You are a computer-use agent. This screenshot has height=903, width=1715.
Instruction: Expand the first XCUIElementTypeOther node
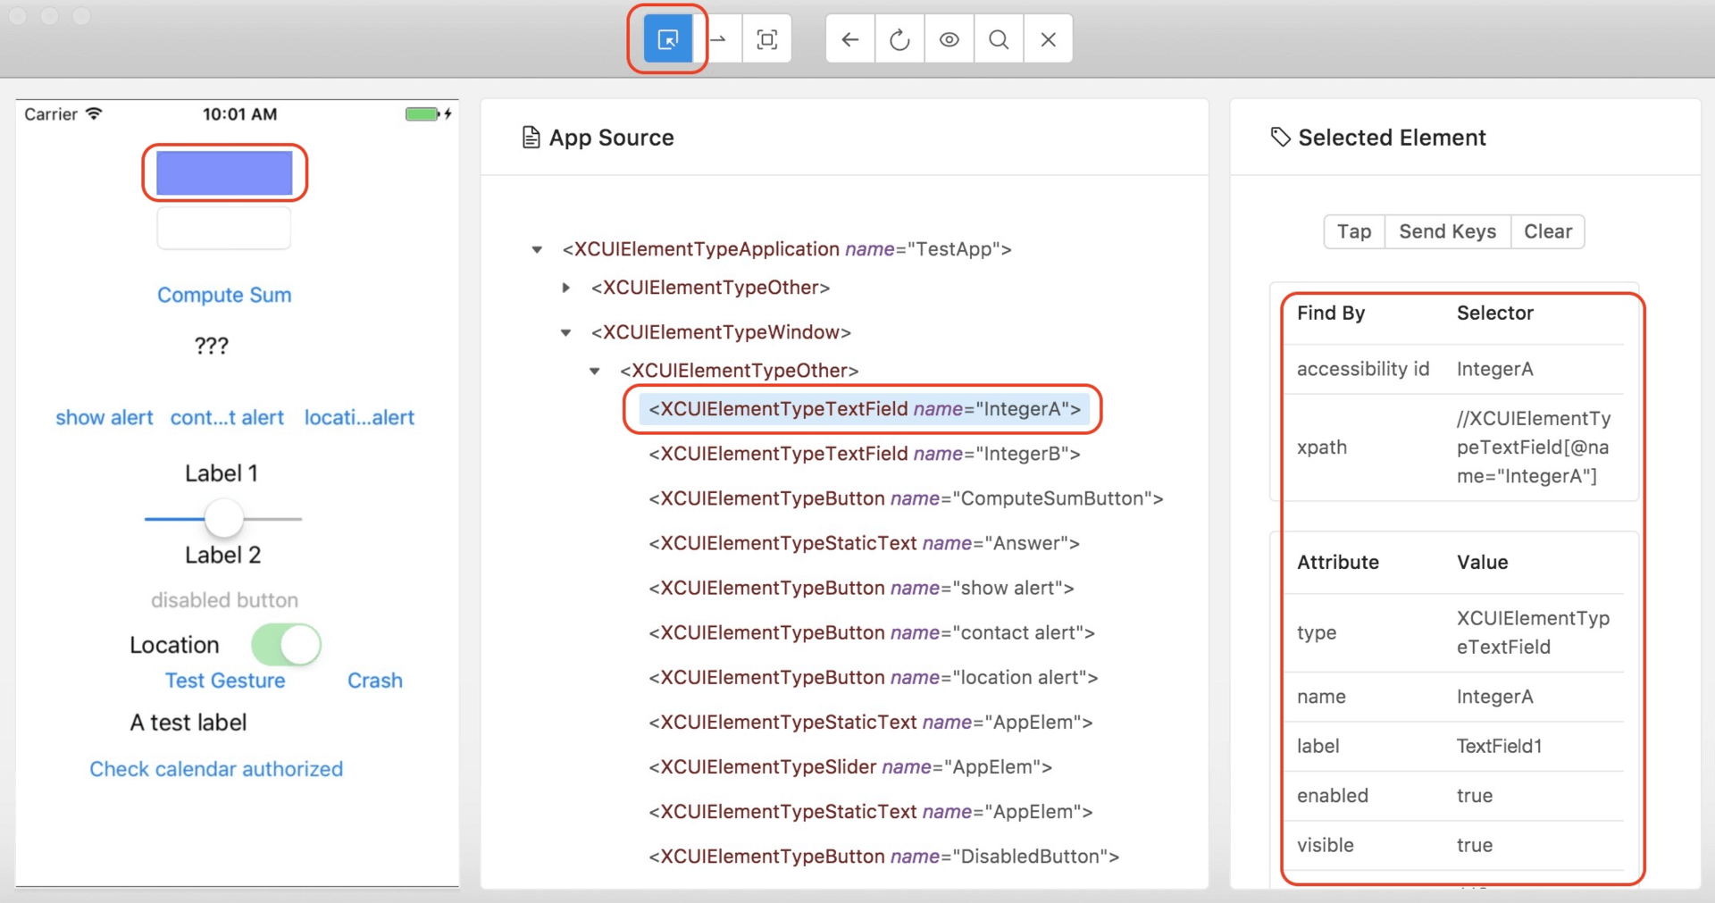[566, 288]
